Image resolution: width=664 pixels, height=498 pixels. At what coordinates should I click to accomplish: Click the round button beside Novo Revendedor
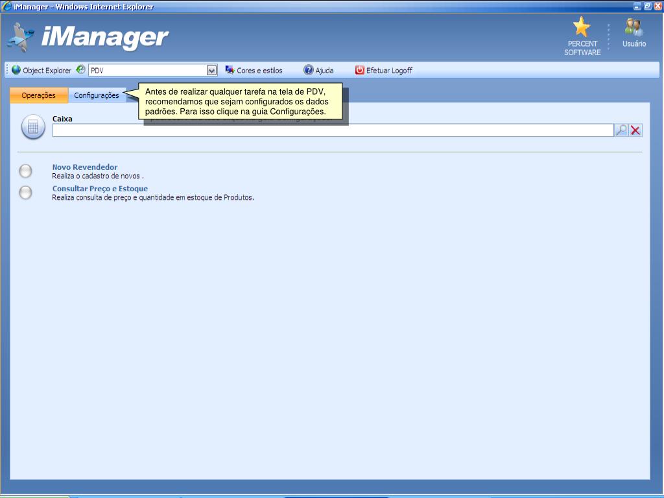coord(25,171)
